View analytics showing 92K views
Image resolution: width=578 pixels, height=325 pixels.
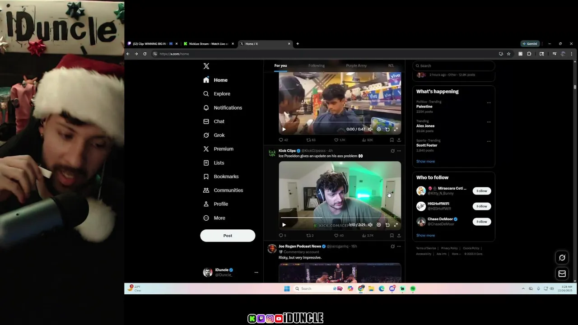[368, 140]
